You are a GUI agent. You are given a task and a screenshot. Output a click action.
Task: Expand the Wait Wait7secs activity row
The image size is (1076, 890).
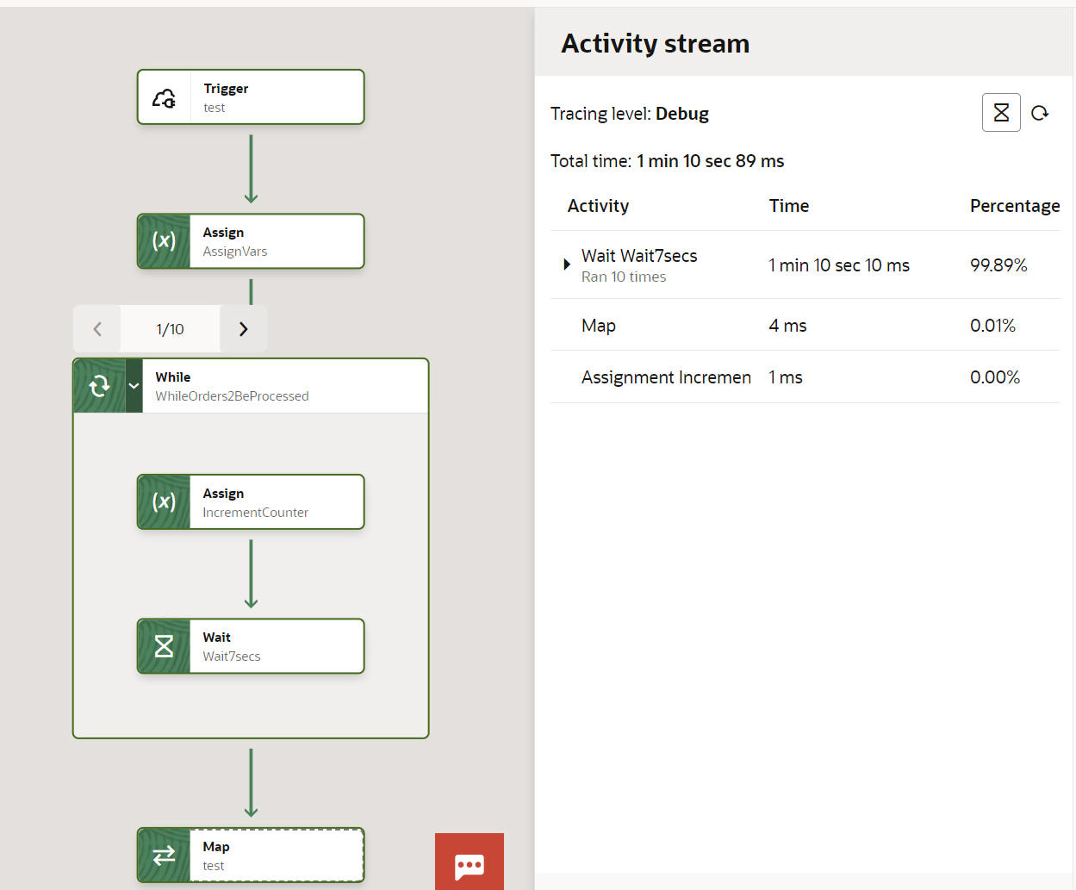click(567, 265)
